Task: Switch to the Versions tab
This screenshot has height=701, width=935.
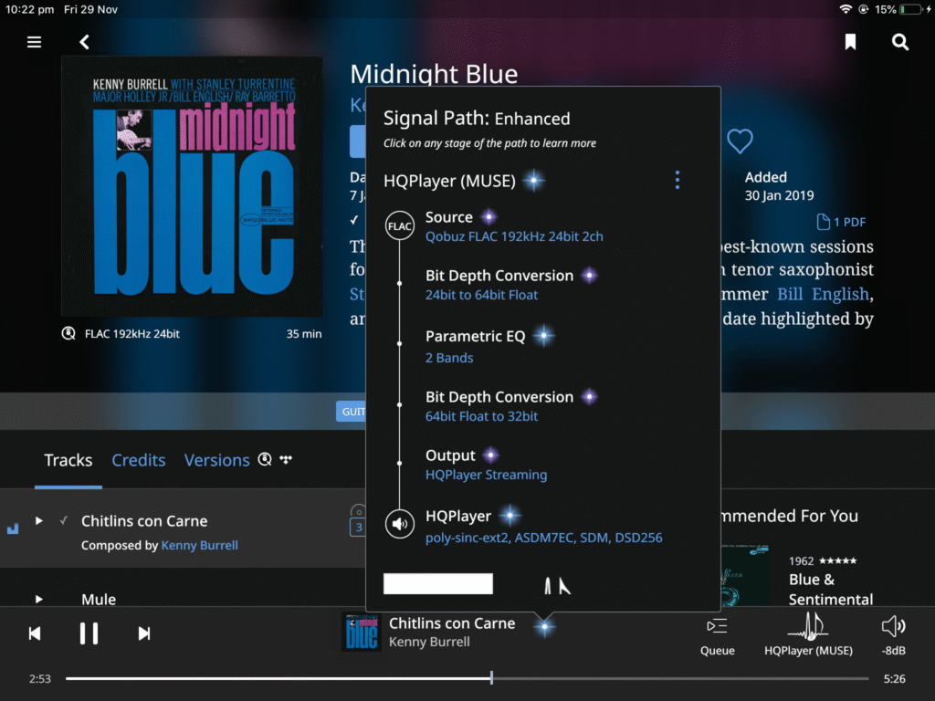Action: click(x=216, y=460)
